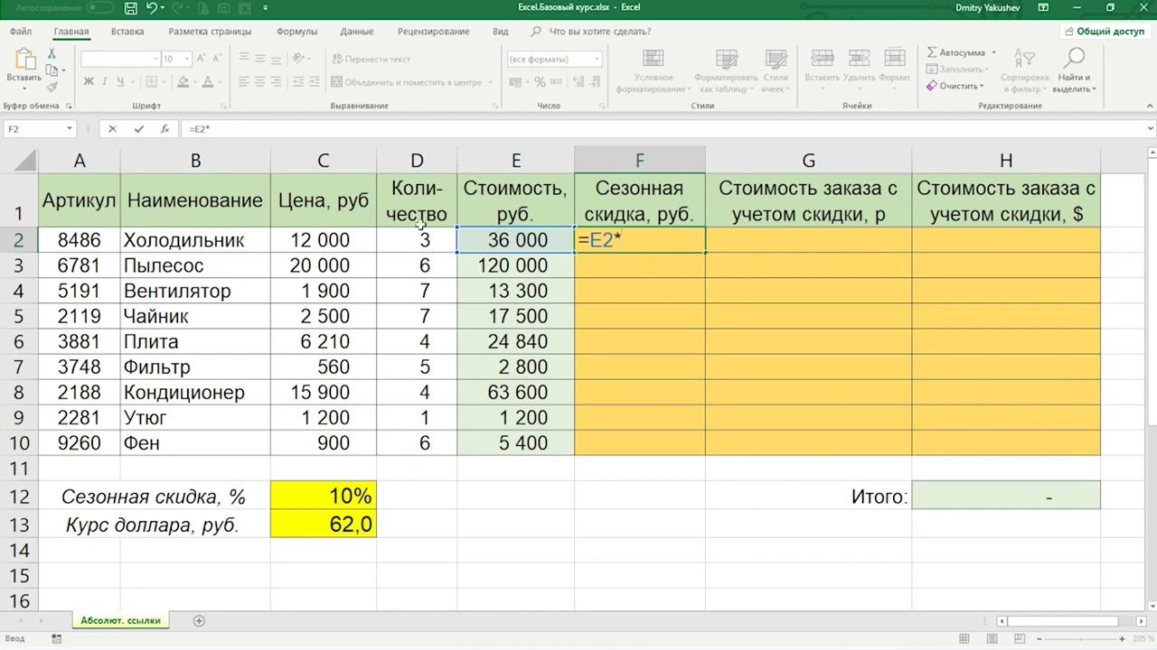This screenshot has height=650, width=1157.
Task: Click the Cut scissors icon
Action: coord(52,55)
